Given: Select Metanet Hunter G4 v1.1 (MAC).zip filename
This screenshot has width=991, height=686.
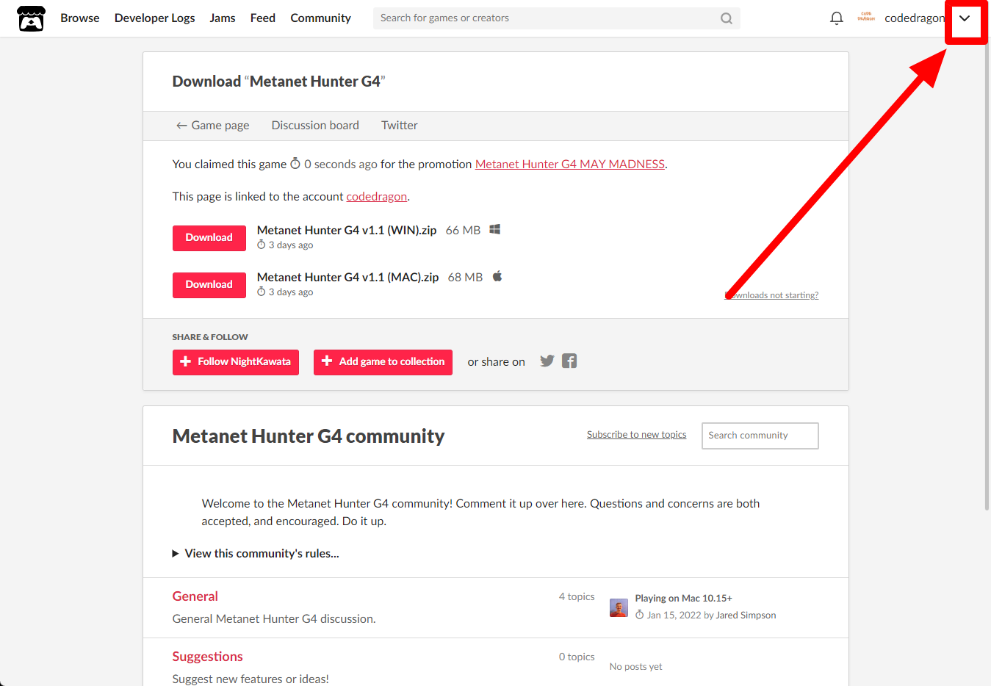Looking at the screenshot, I should click(x=348, y=277).
